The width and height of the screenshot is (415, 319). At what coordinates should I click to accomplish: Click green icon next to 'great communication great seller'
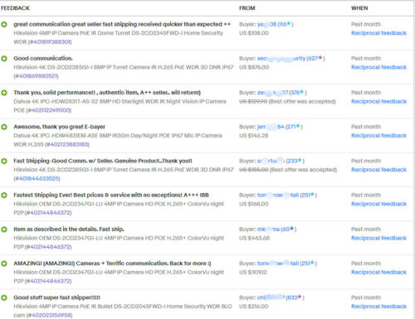4,25
